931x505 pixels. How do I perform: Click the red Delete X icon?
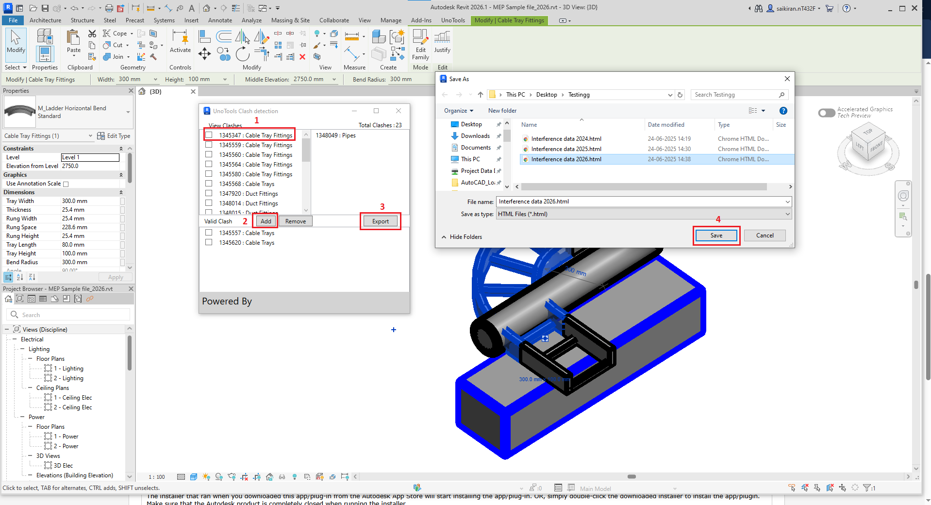click(302, 57)
